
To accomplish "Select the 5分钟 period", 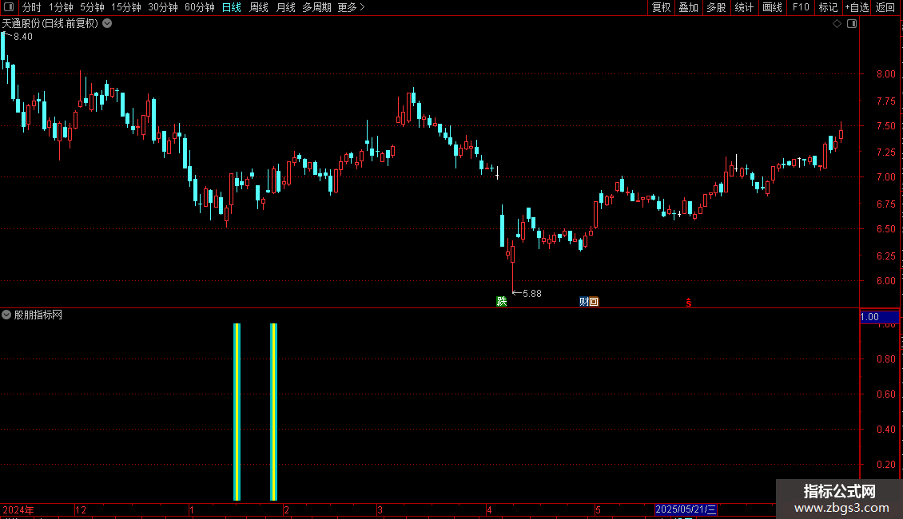I will pyautogui.click(x=92, y=7).
